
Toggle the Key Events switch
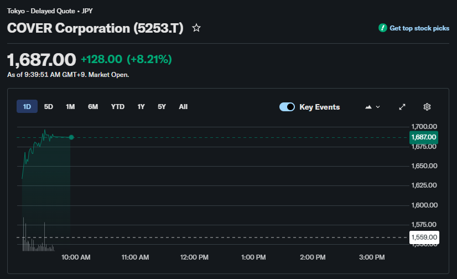tap(287, 107)
